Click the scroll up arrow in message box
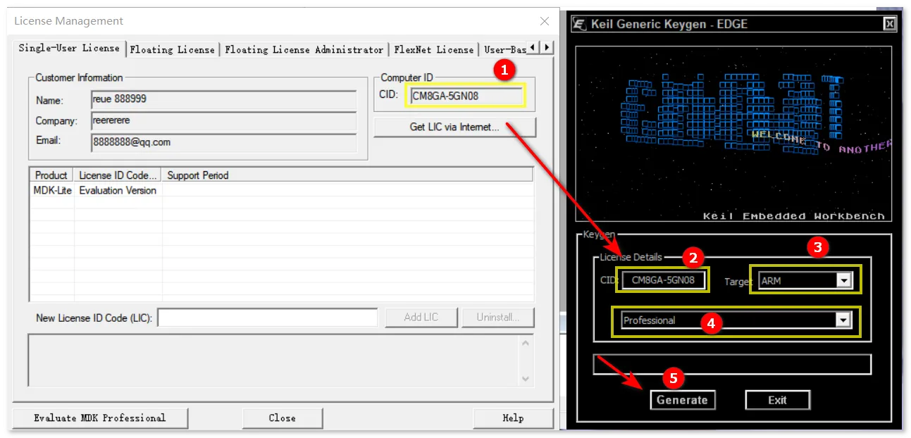 click(525, 344)
